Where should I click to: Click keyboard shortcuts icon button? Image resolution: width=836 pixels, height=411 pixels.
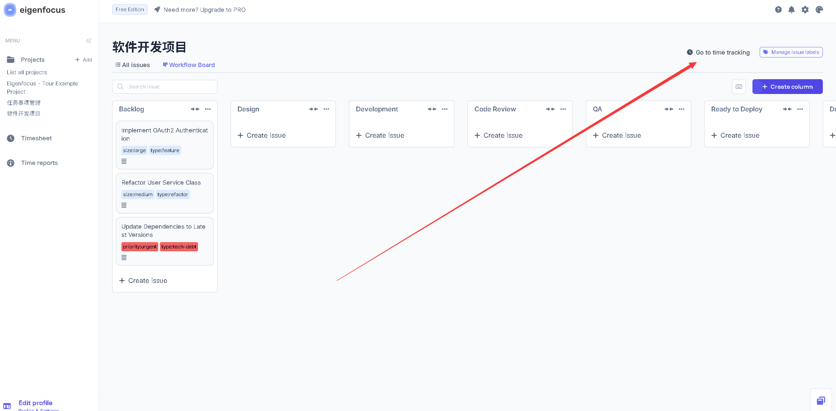point(739,87)
